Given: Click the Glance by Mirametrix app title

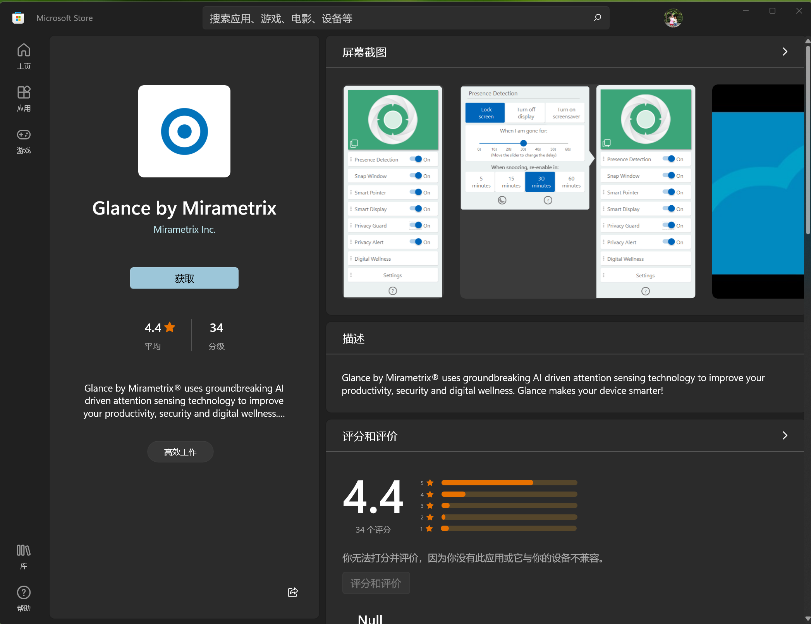Looking at the screenshot, I should click(184, 208).
